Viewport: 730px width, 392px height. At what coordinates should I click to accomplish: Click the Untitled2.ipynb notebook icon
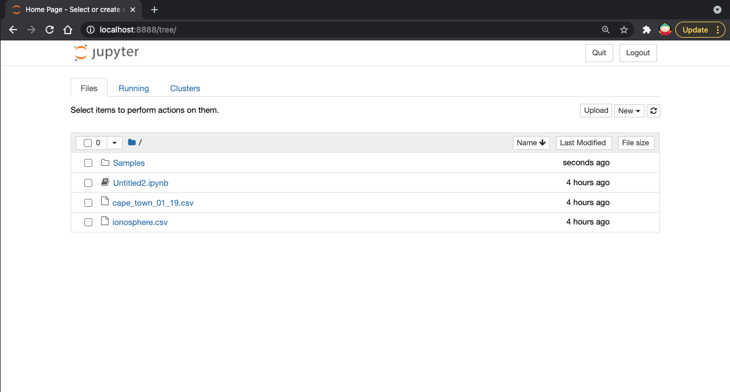tap(105, 182)
